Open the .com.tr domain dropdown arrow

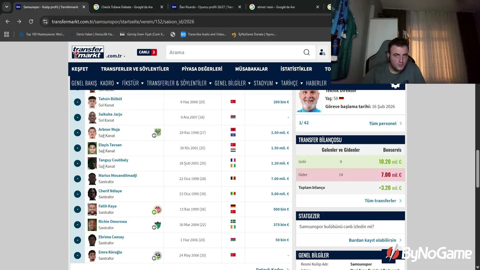click(x=124, y=56)
